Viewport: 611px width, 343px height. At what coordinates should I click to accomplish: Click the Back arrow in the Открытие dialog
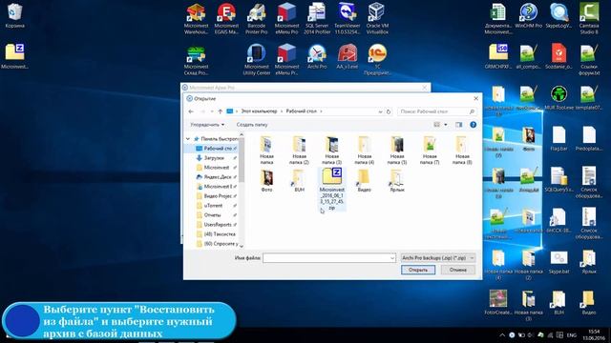tap(191, 111)
